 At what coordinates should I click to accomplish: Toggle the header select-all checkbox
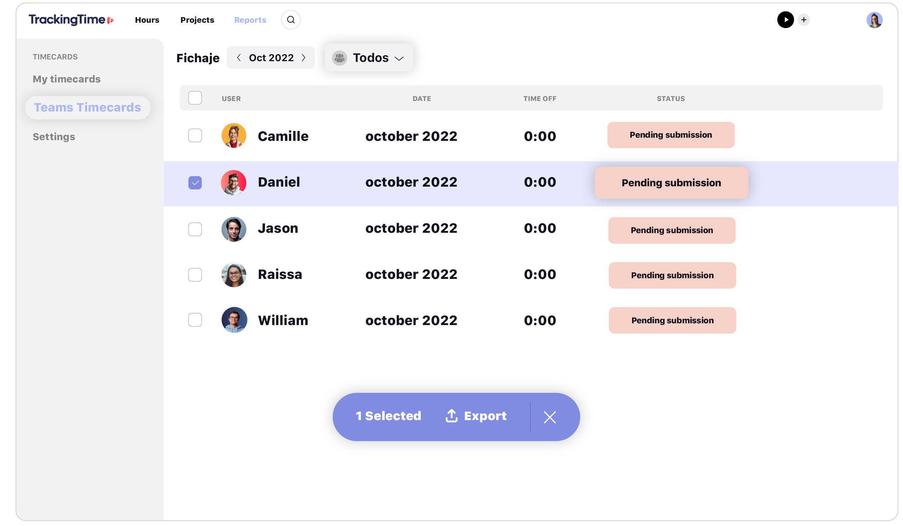click(x=194, y=98)
